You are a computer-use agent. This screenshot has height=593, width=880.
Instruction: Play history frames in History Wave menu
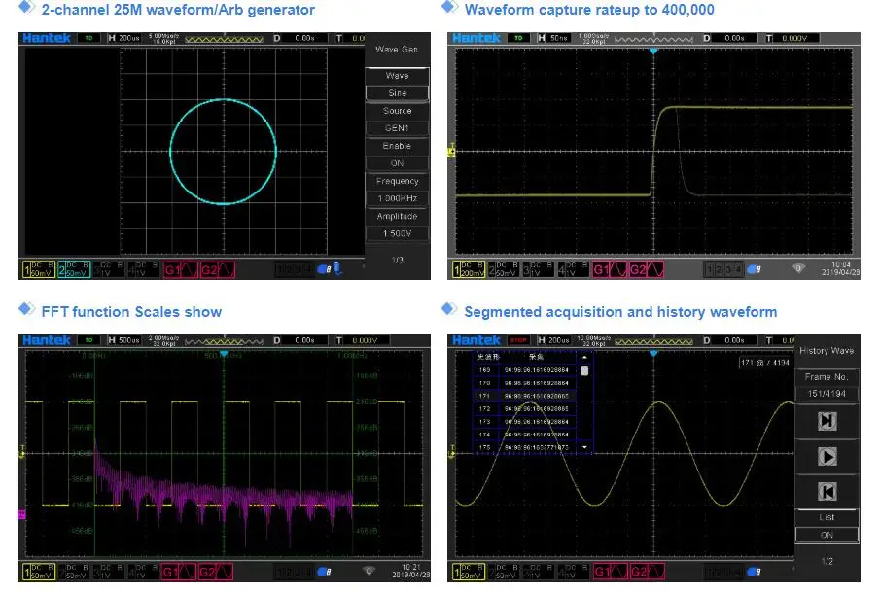(827, 456)
